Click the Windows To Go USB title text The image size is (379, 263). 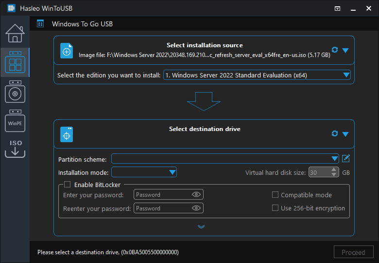point(83,24)
